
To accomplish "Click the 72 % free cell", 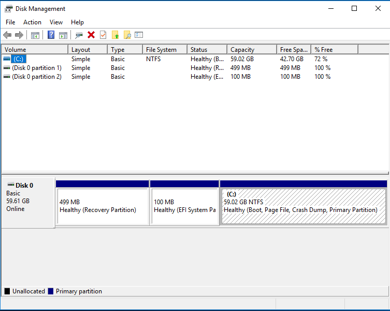I will click(x=321, y=59).
